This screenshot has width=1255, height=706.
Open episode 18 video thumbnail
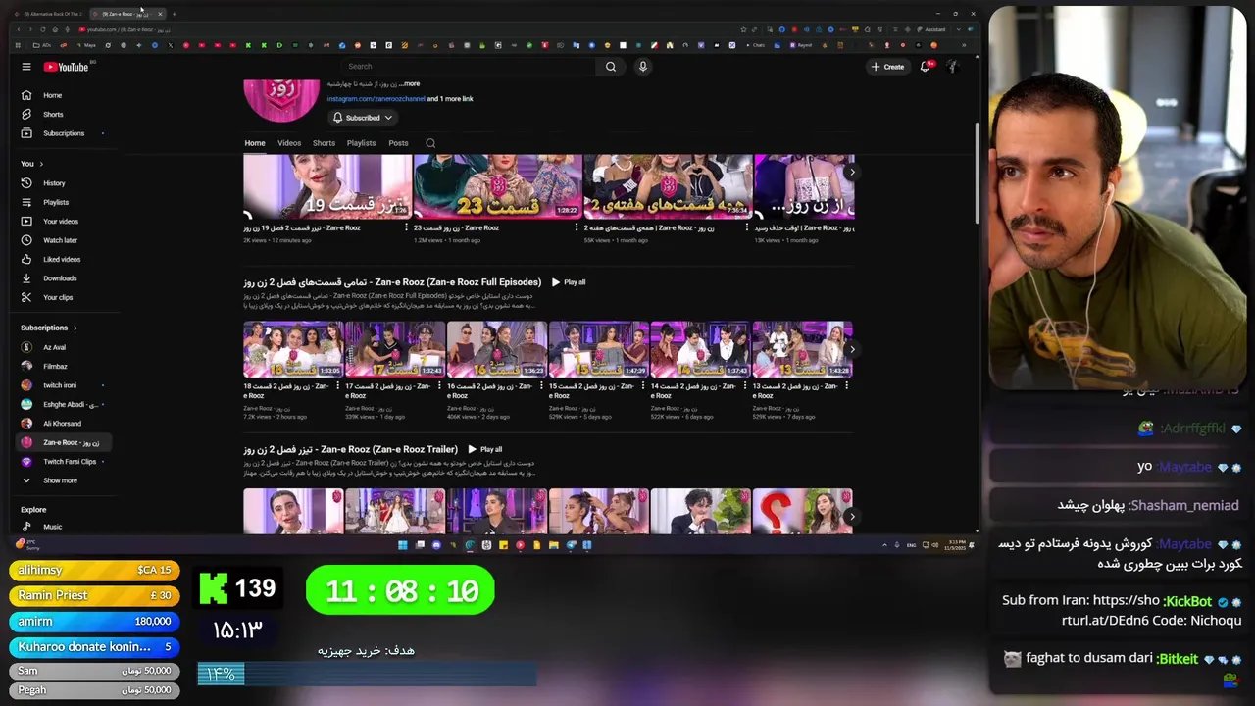pyautogui.click(x=293, y=349)
